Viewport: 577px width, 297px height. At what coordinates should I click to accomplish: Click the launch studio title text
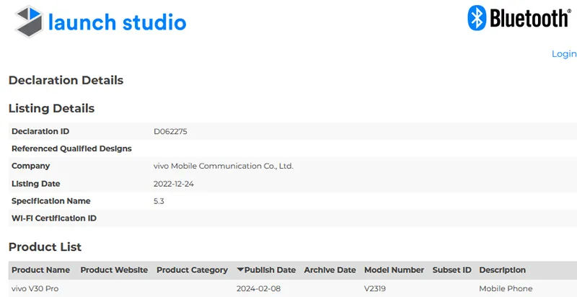coord(117,22)
